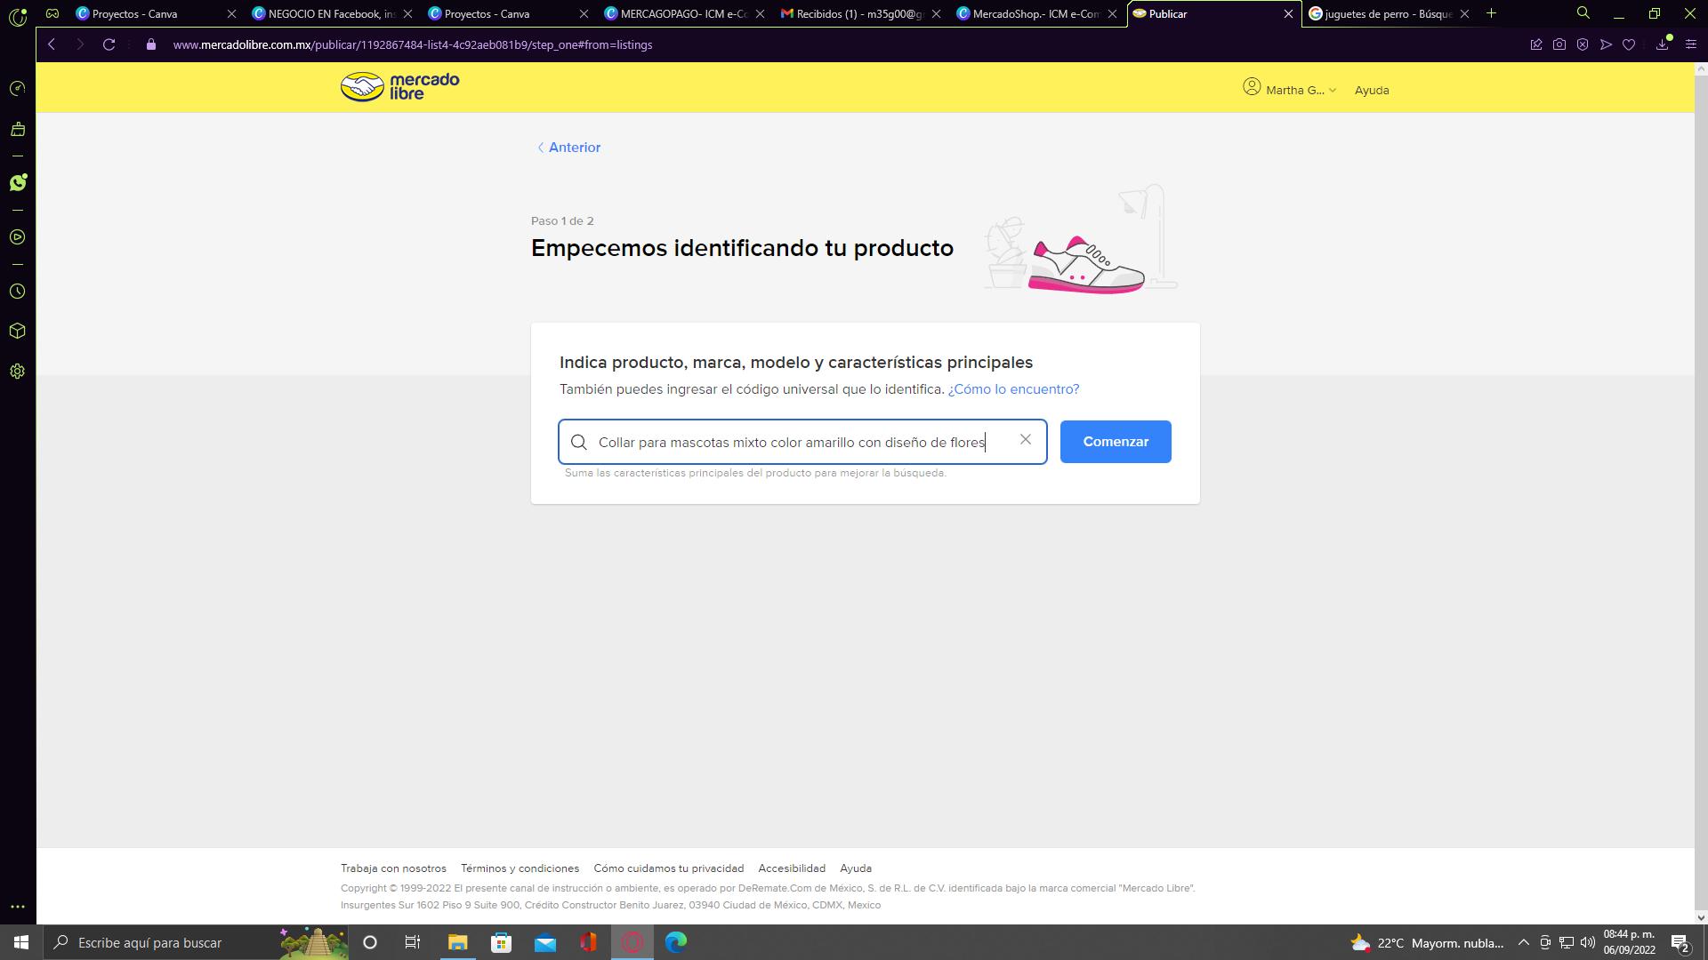Click the ¿Cómo lo encuentro? link
The height and width of the screenshot is (960, 1708).
(1013, 389)
